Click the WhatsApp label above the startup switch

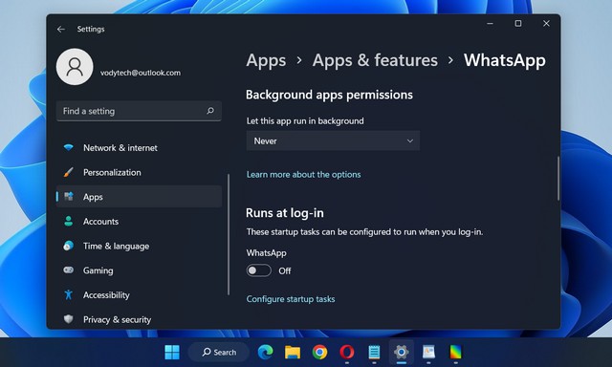tap(266, 252)
